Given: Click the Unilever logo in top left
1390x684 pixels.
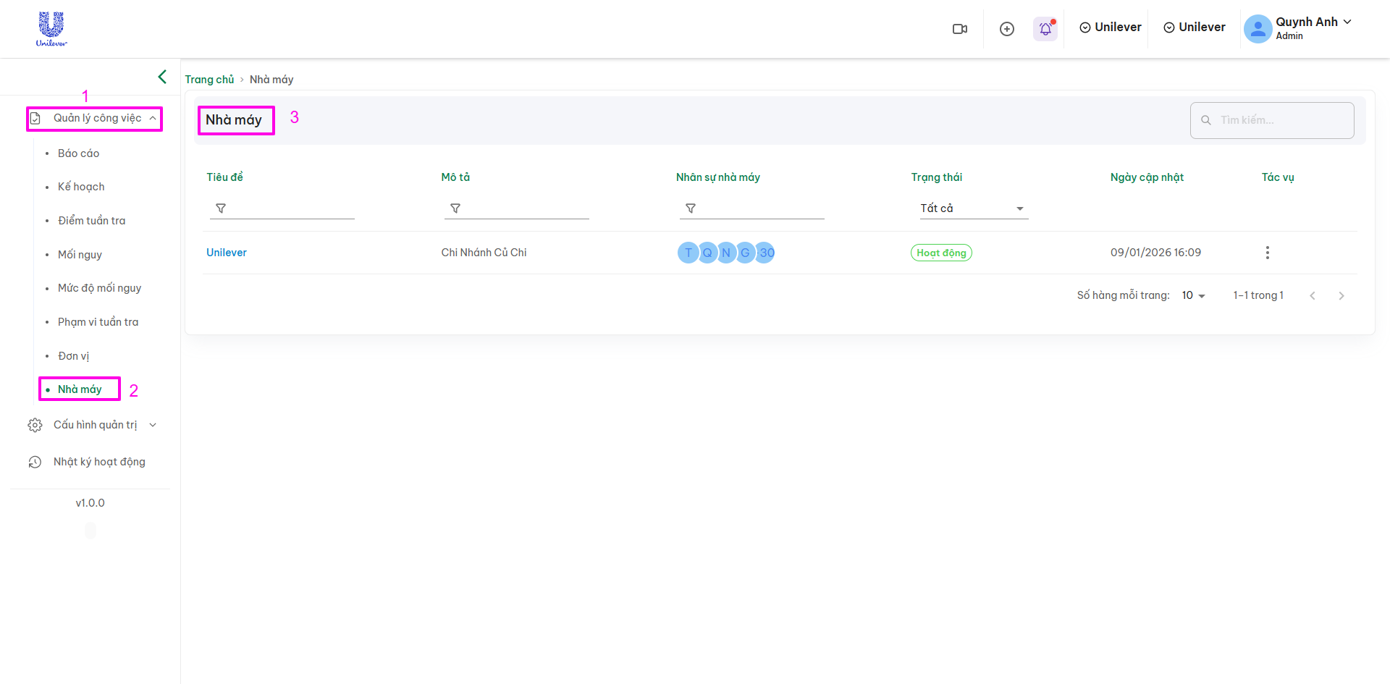Looking at the screenshot, I should coord(51,29).
